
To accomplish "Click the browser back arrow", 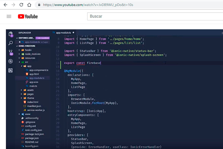I will [5, 5].
